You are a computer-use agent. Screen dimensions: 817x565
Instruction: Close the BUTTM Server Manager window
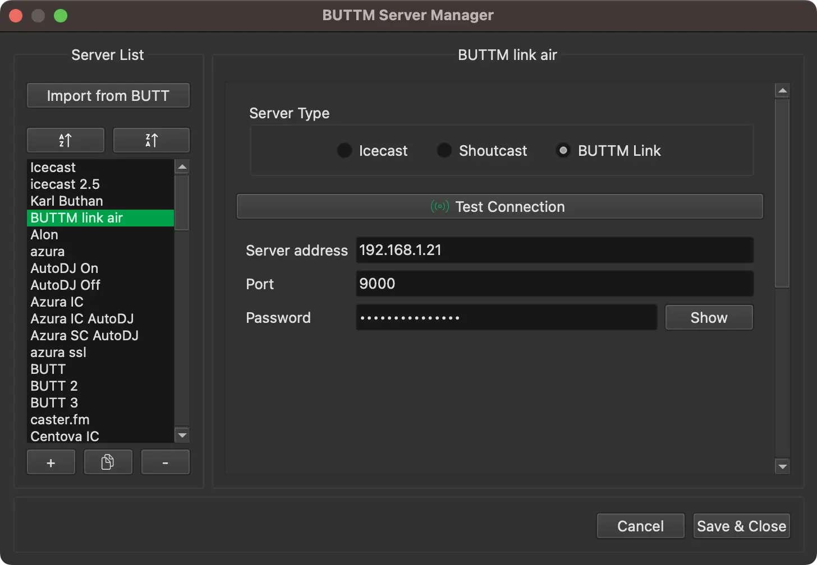coord(16,16)
